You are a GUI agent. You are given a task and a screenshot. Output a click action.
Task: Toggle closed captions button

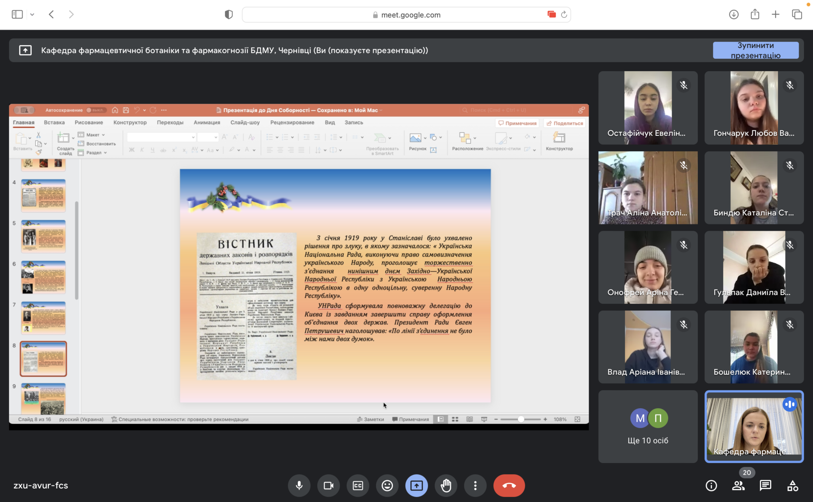pyautogui.click(x=358, y=485)
